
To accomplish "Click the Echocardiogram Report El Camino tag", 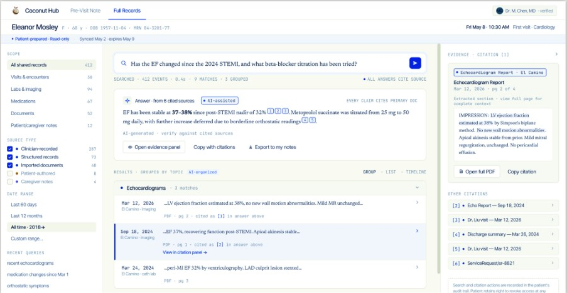I will tap(500, 73).
